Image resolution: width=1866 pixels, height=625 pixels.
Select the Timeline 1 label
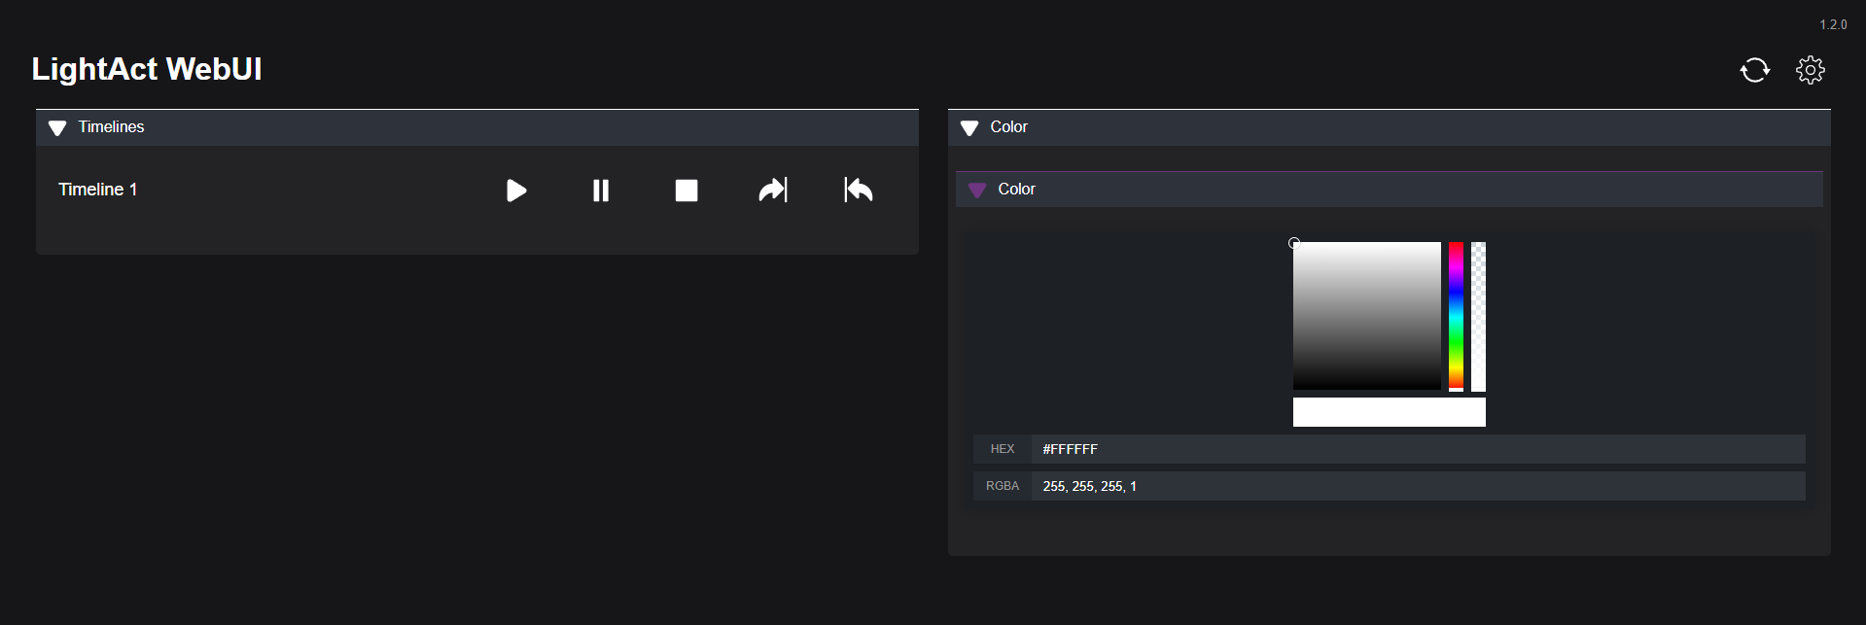97,190
